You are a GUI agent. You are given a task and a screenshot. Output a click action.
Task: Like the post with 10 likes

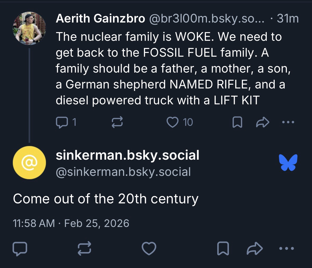173,122
